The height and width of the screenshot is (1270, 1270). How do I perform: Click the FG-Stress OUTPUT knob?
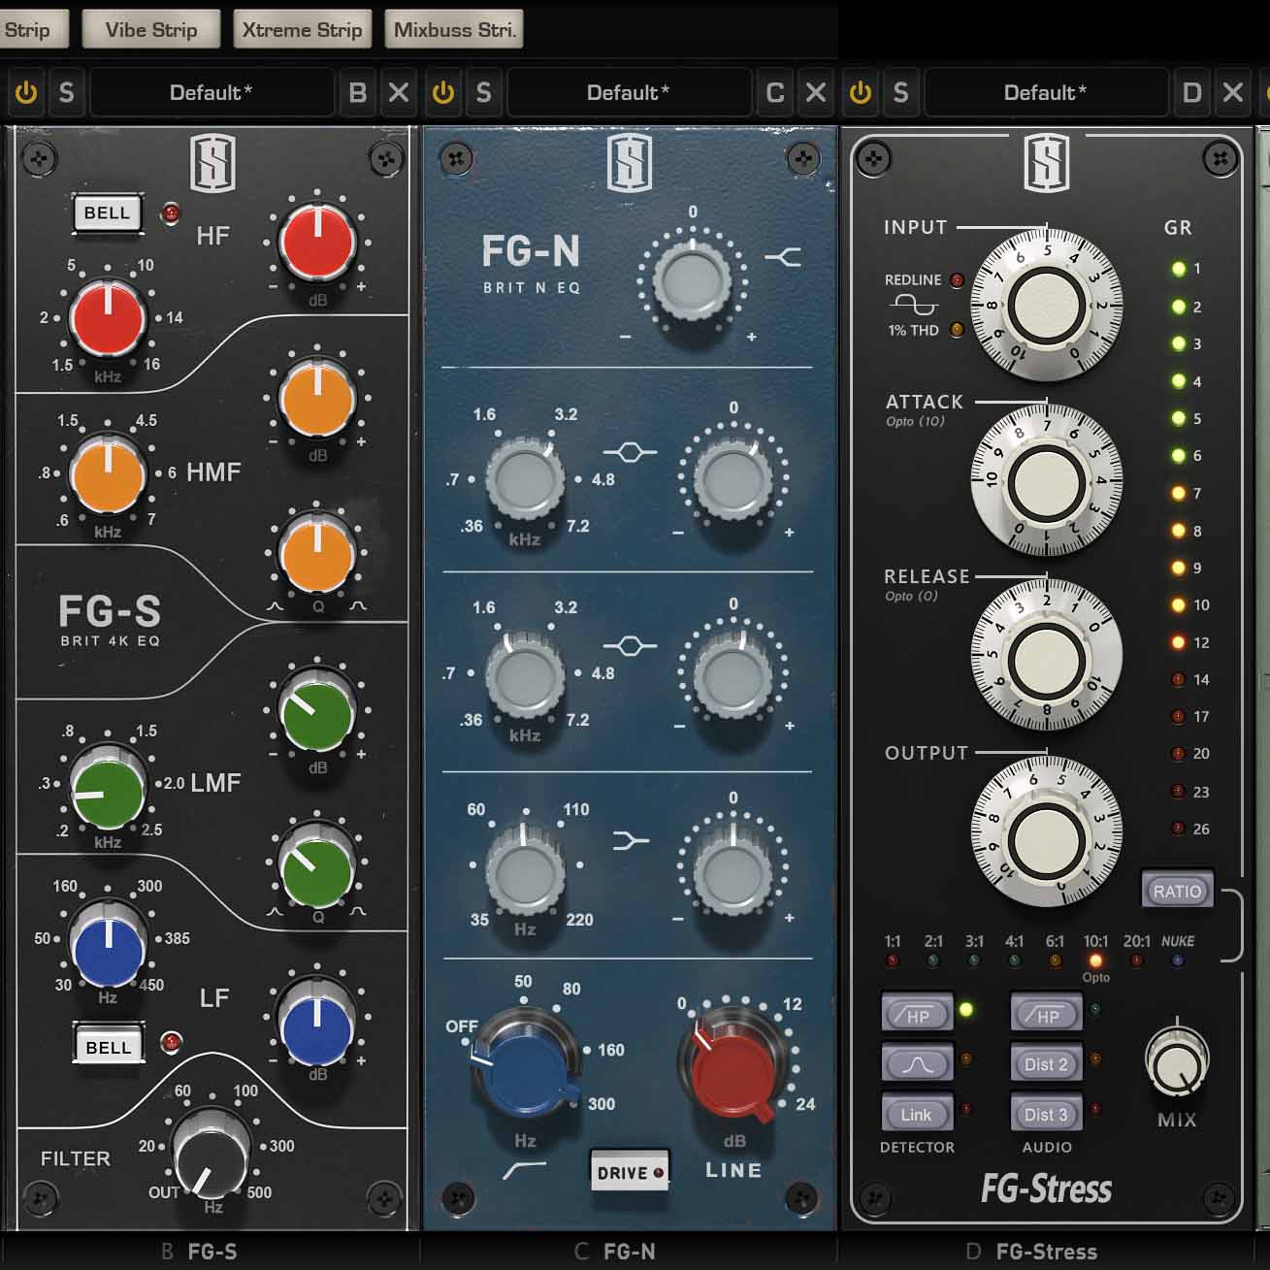(x=1047, y=832)
